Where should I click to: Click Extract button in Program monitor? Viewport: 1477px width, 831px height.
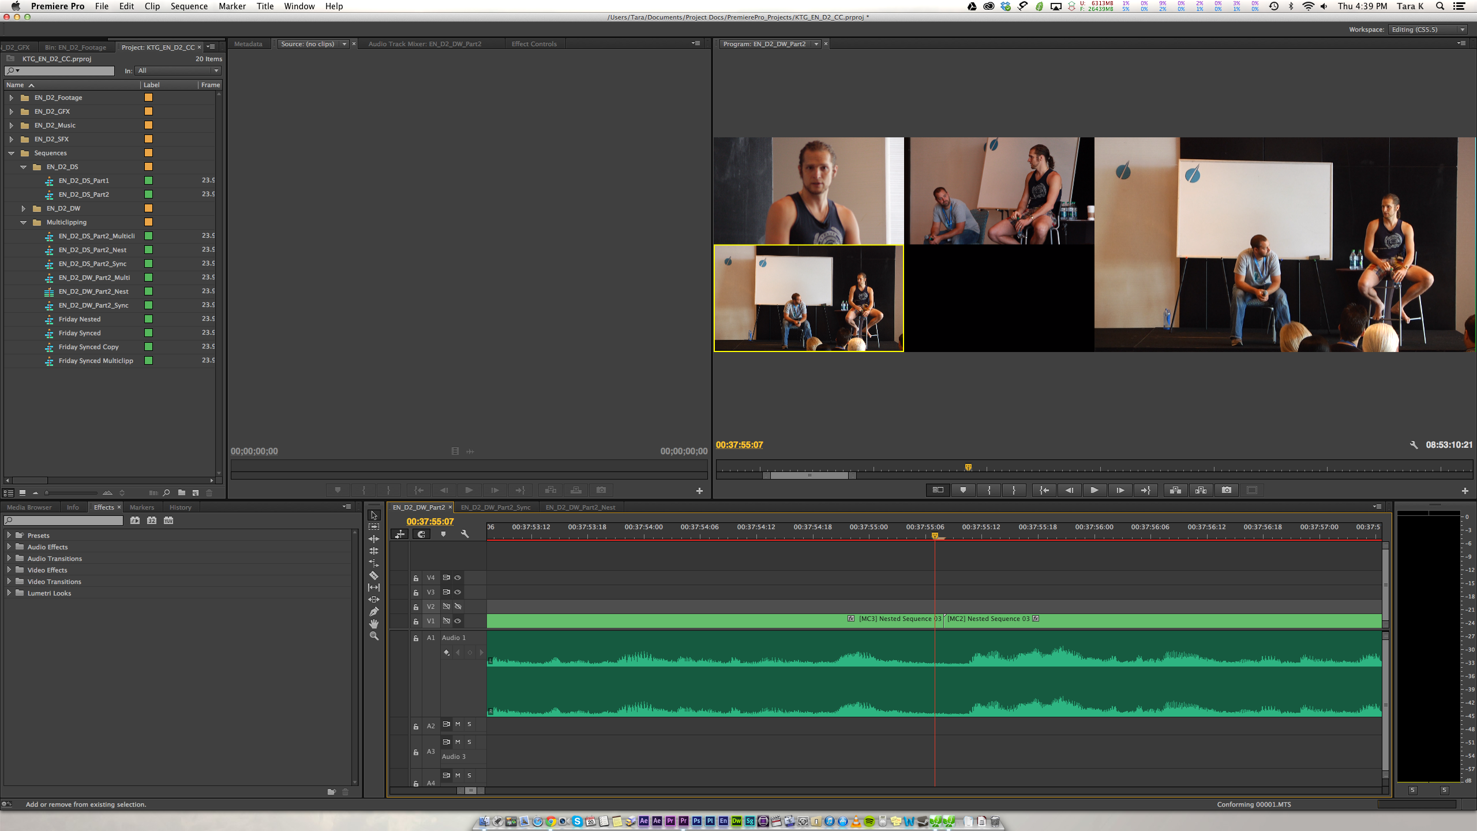tap(1201, 490)
